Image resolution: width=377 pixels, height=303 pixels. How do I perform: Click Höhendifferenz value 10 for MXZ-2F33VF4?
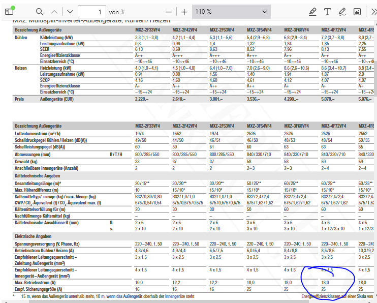[x=137, y=190]
